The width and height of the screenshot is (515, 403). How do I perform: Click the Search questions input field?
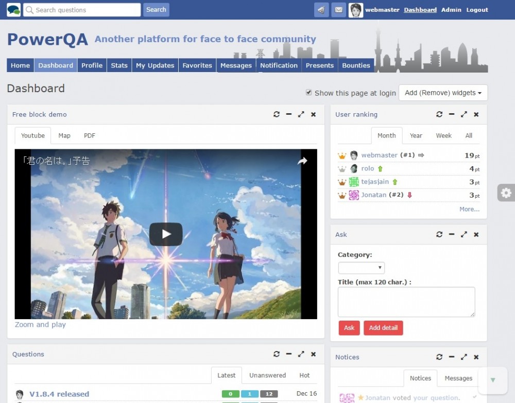coord(82,10)
